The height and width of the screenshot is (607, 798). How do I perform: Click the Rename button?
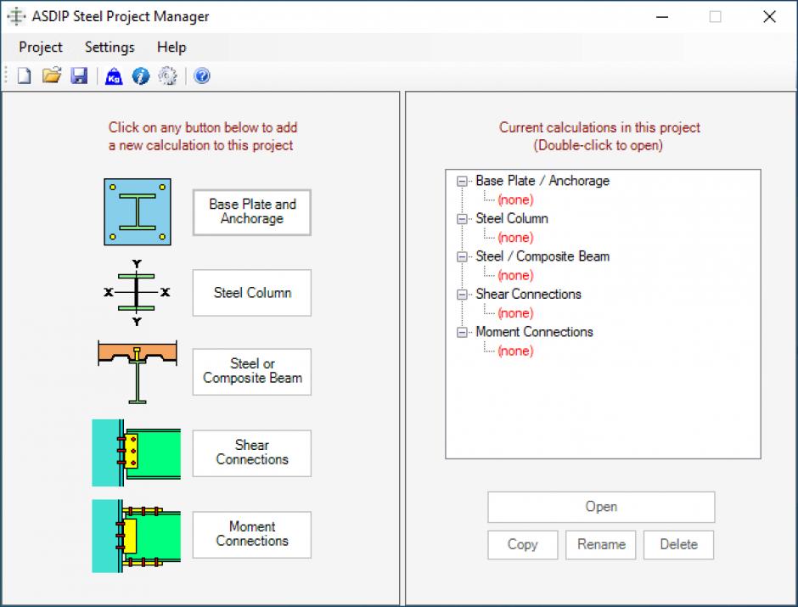[x=601, y=545]
